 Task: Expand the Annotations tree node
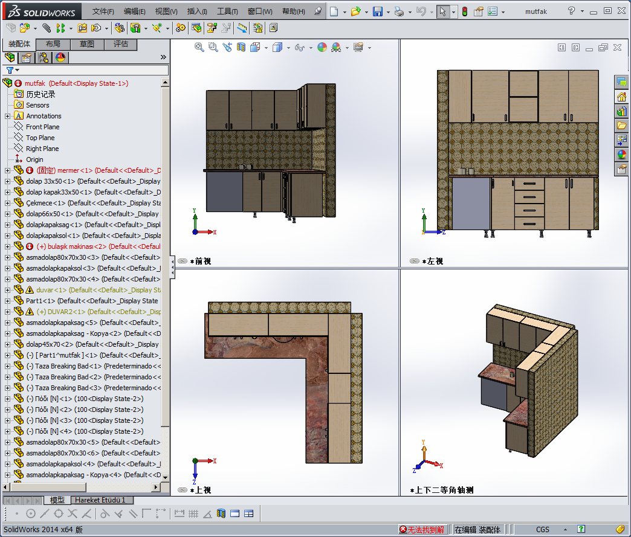(8, 116)
